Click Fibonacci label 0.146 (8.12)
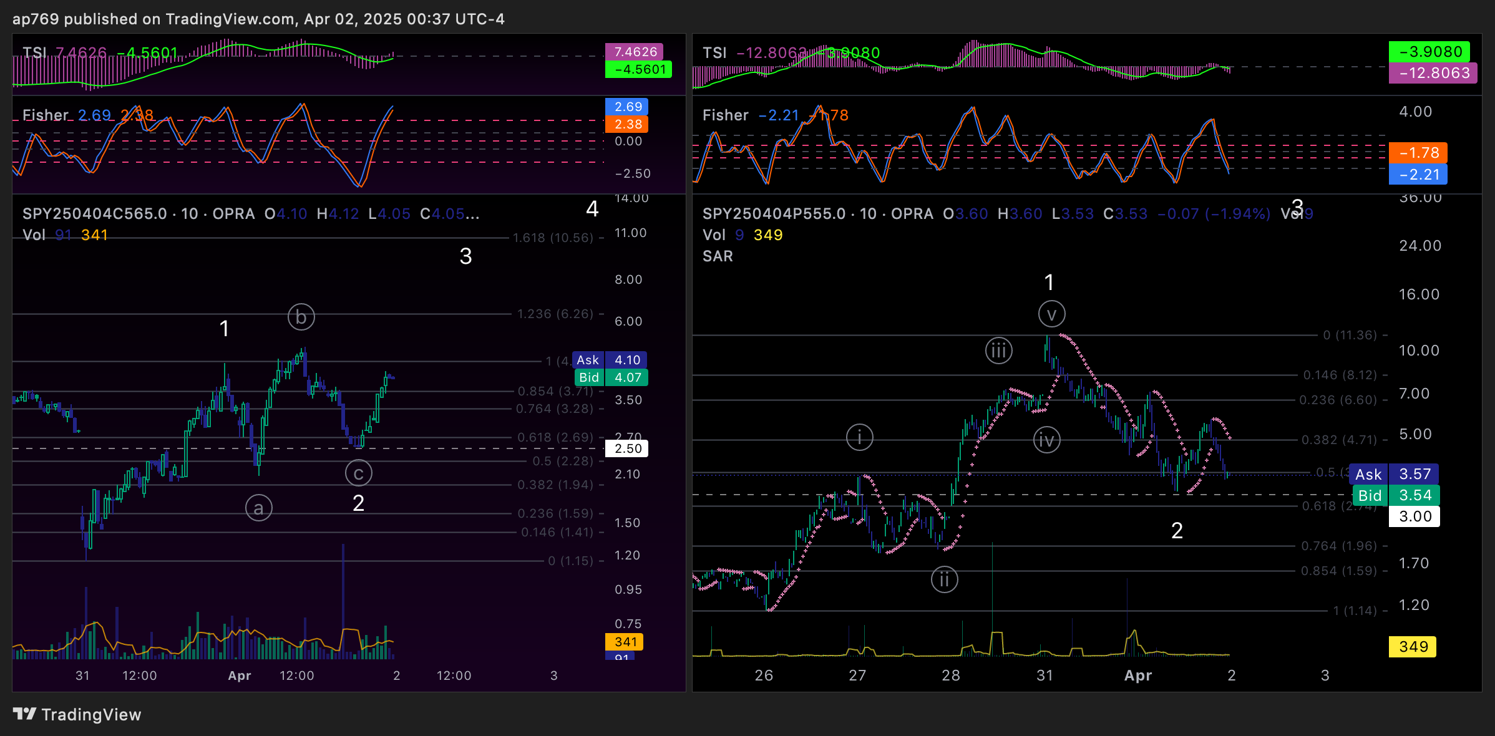 (1340, 375)
